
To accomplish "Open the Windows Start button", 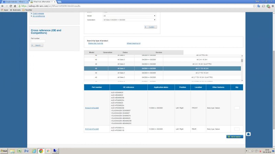I will coord(4,151).
